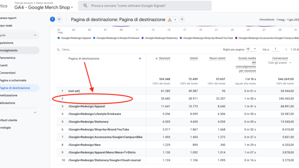The image size is (299, 168).
Task: Click the blue T comparison badge
Action: pyautogui.click(x=52, y=19)
